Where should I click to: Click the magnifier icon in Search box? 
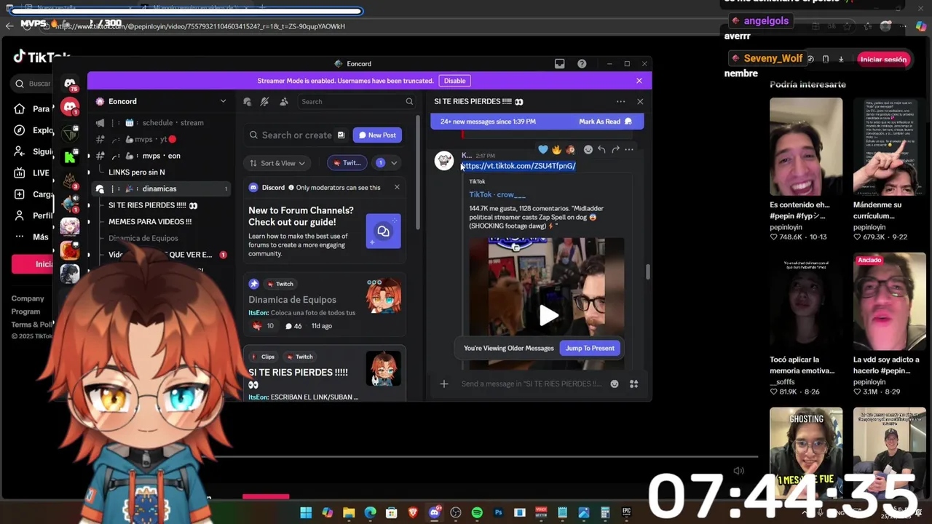click(x=409, y=101)
